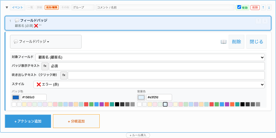Pick the black swatch in 背景色 palette
The width and height of the screenshot is (276, 138).
point(243,104)
